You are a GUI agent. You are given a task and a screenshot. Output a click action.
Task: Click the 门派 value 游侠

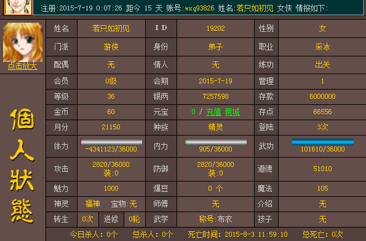[x=111, y=47]
